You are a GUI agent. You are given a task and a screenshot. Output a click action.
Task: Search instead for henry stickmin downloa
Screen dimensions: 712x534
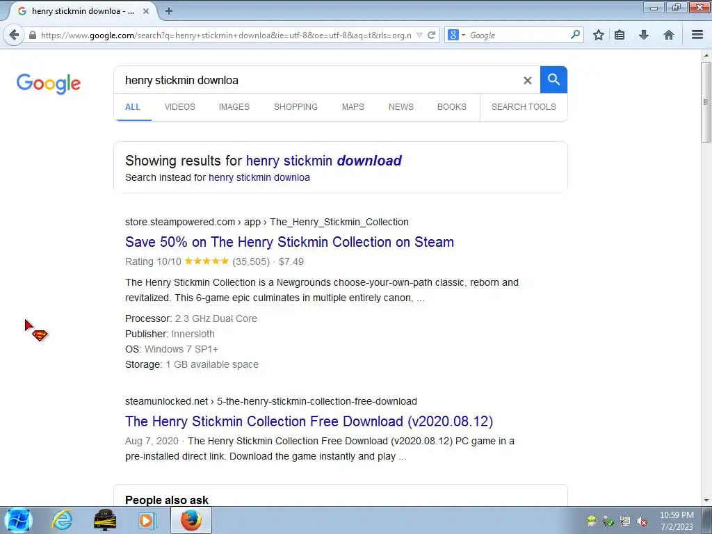(x=259, y=177)
